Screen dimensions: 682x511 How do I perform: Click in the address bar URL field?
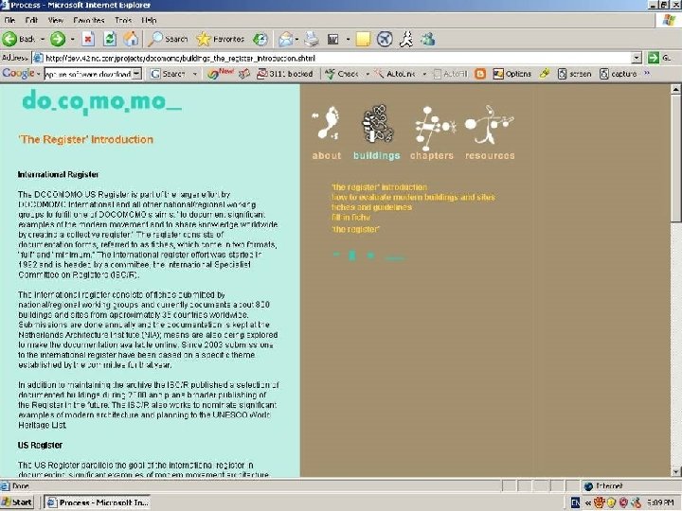332,58
